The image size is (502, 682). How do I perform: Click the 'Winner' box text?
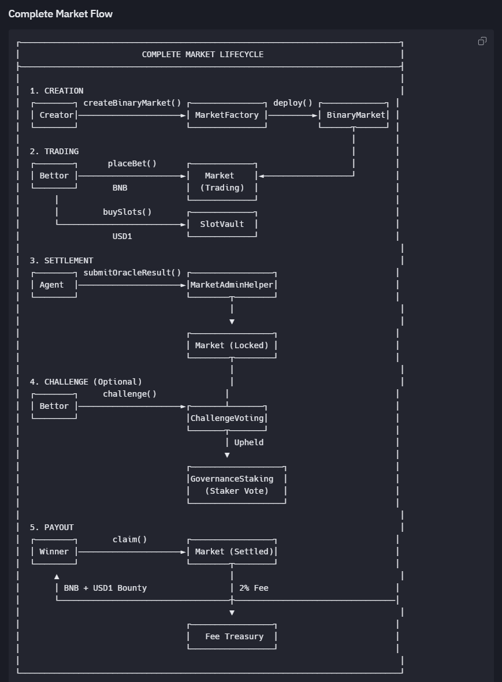(54, 552)
